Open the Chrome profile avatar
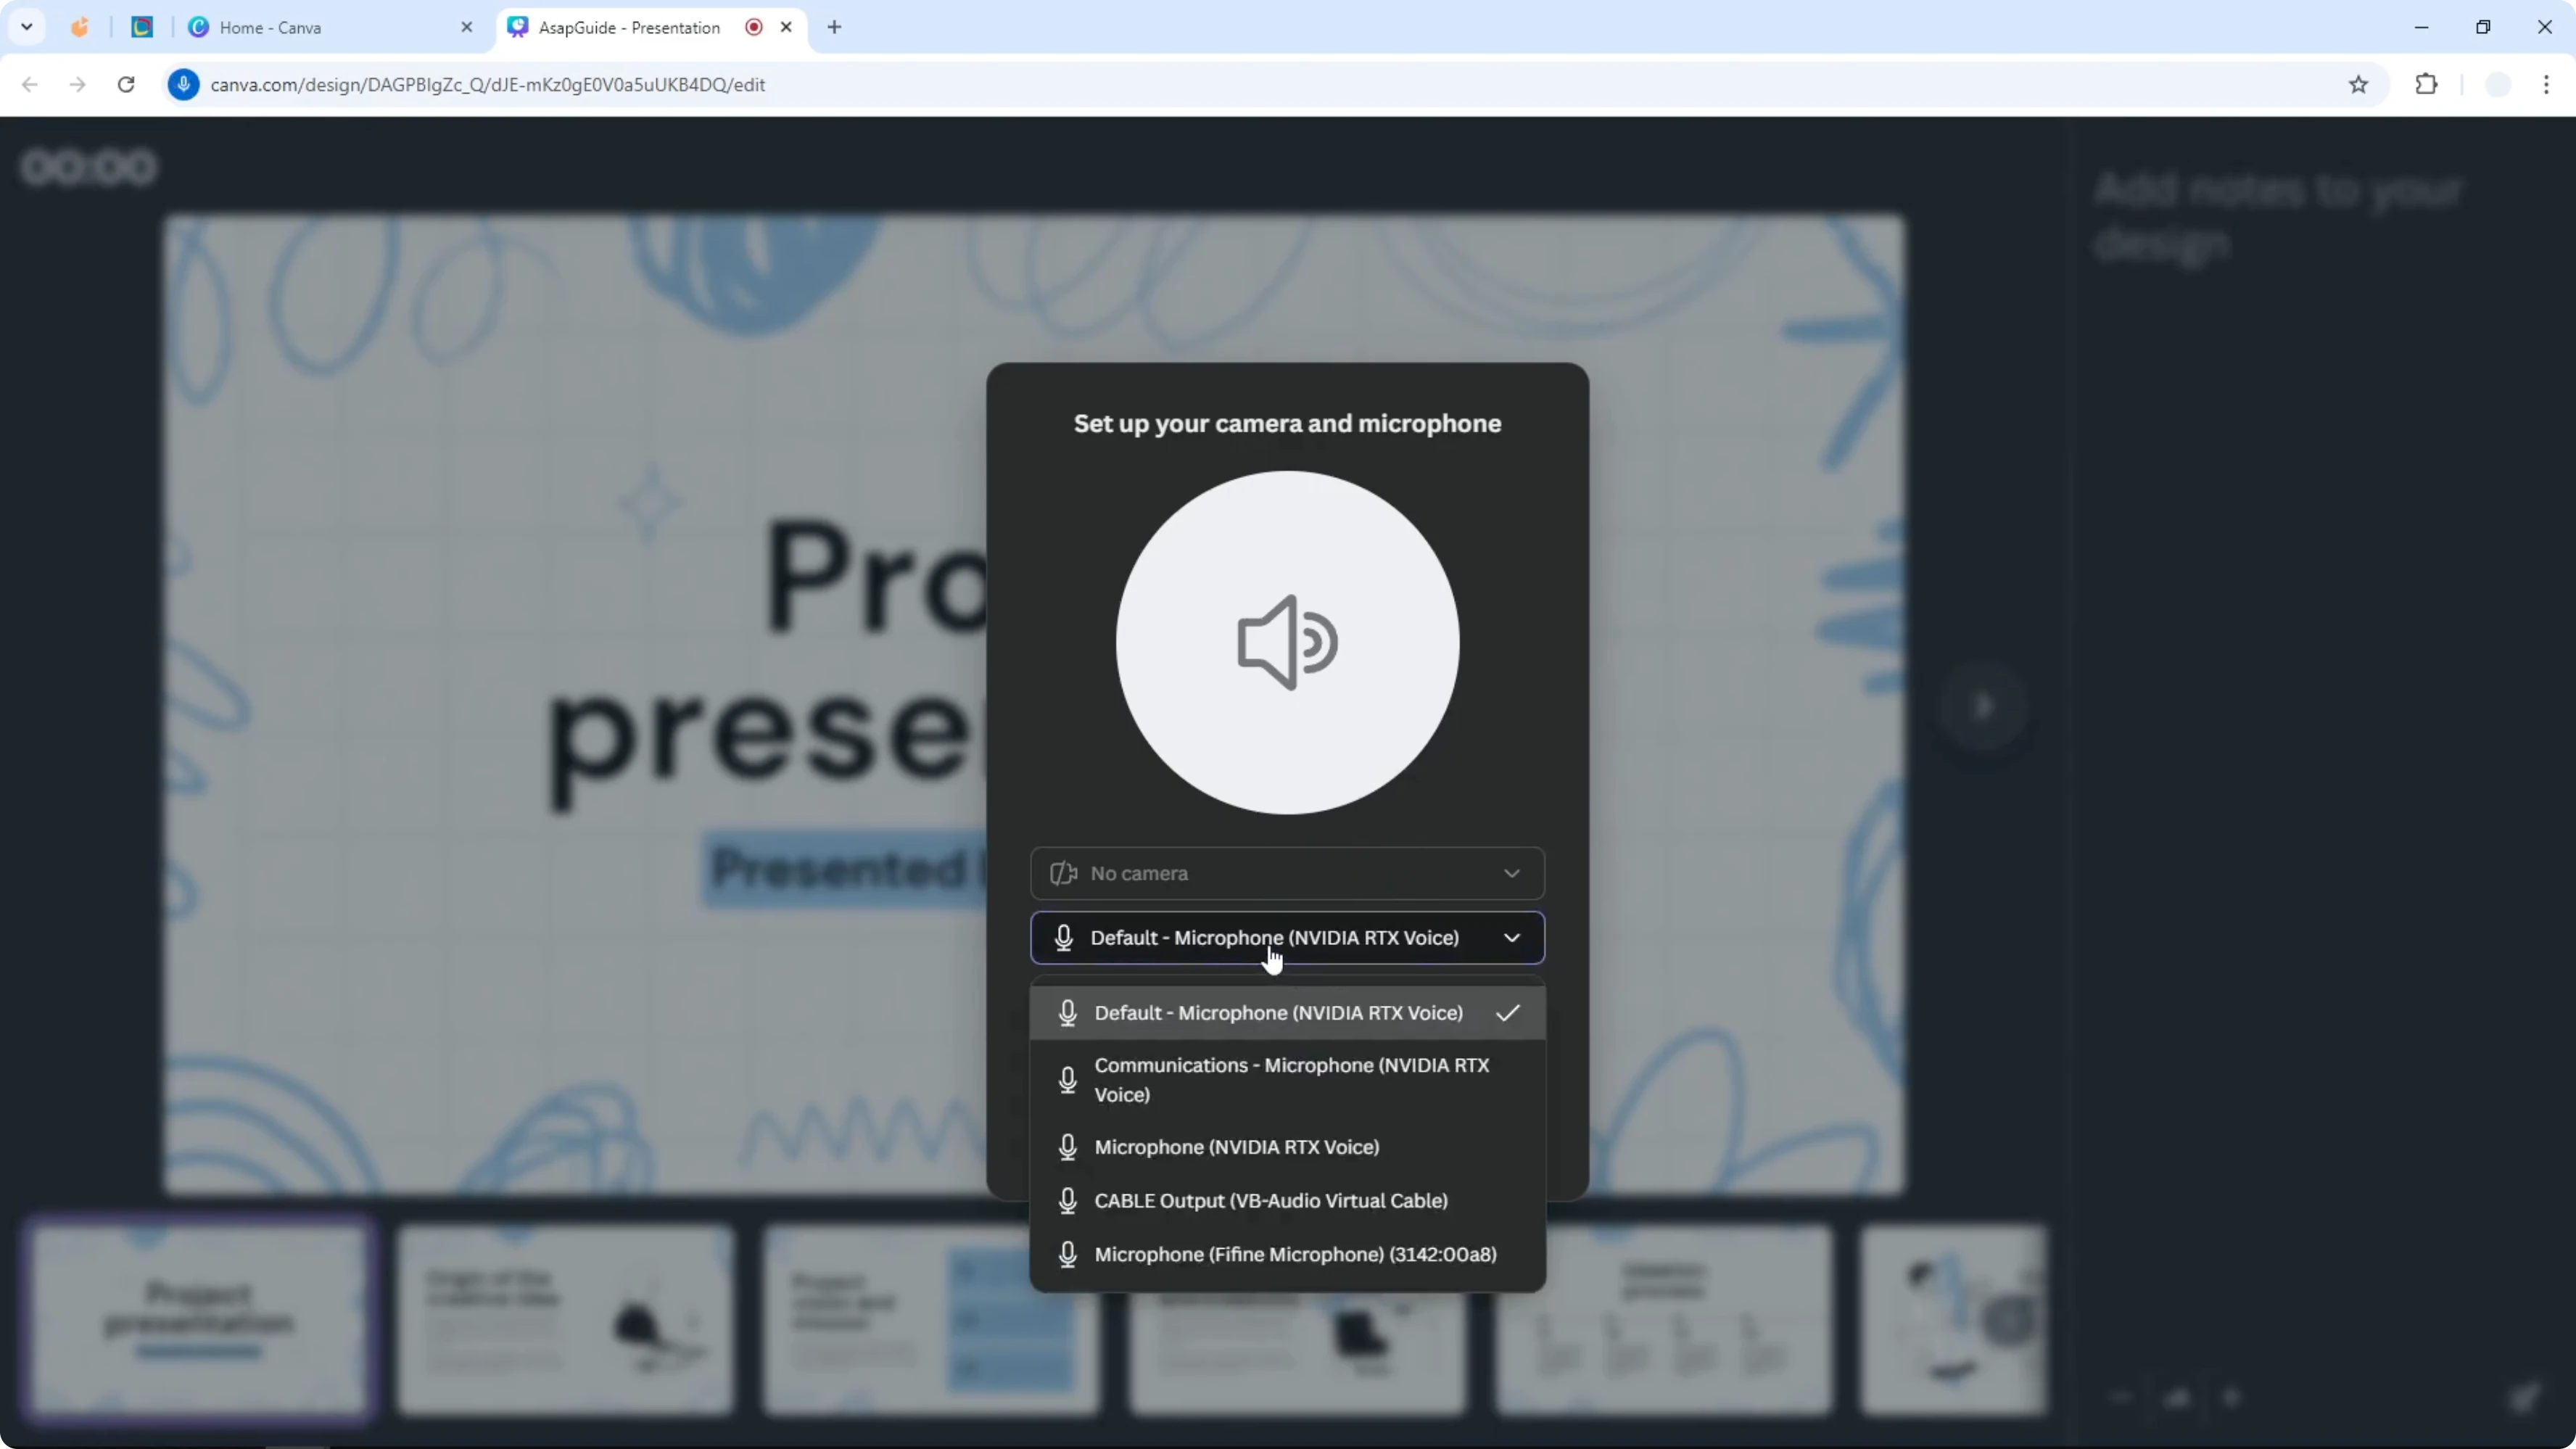This screenshot has width=2576, height=1449. [x=2498, y=84]
